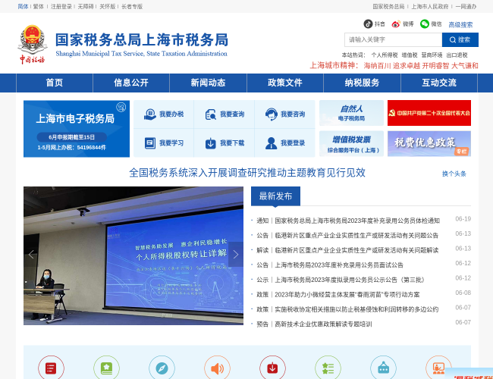Switch headline via 换个头条

(x=454, y=174)
